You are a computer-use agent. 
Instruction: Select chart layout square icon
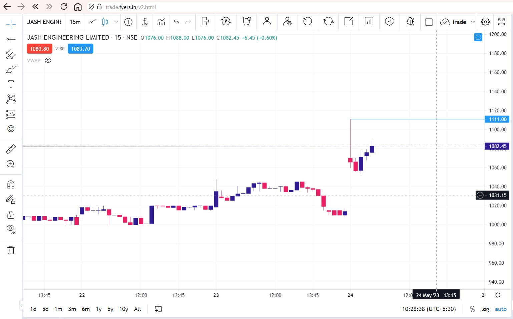click(429, 22)
